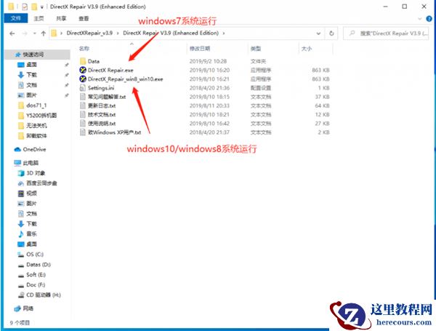The width and height of the screenshot is (436, 331).
Task: Sort by the 修改日期 column header
Action: 200,49
